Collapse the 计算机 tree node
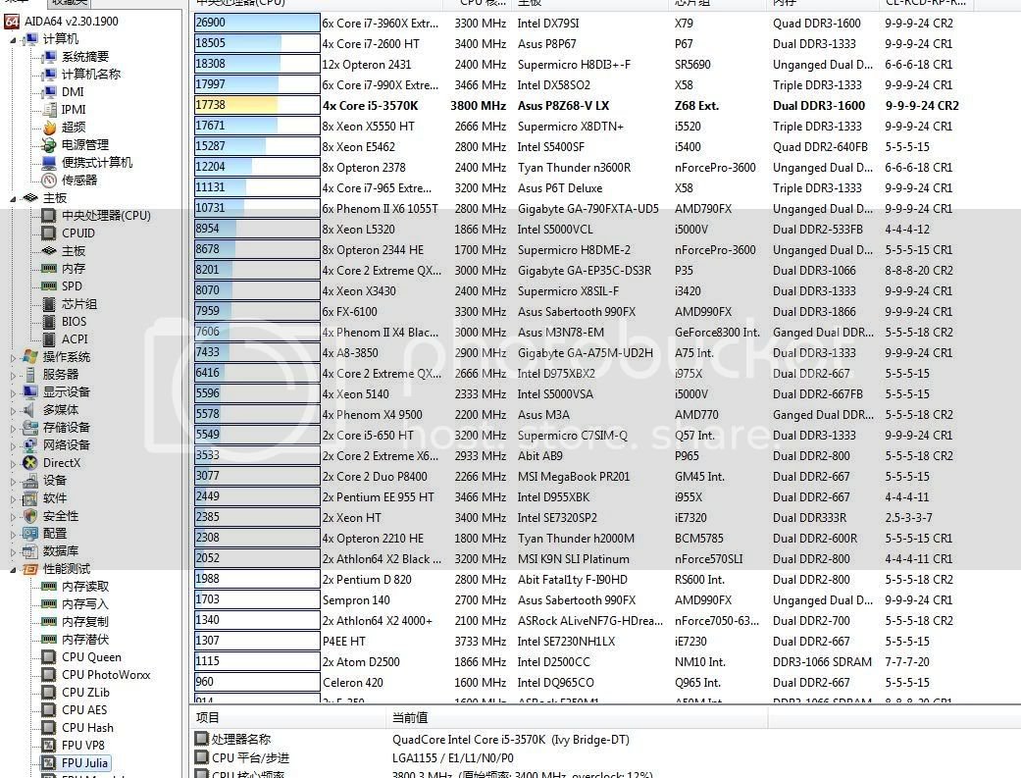The width and height of the screenshot is (1021, 778). (x=14, y=39)
